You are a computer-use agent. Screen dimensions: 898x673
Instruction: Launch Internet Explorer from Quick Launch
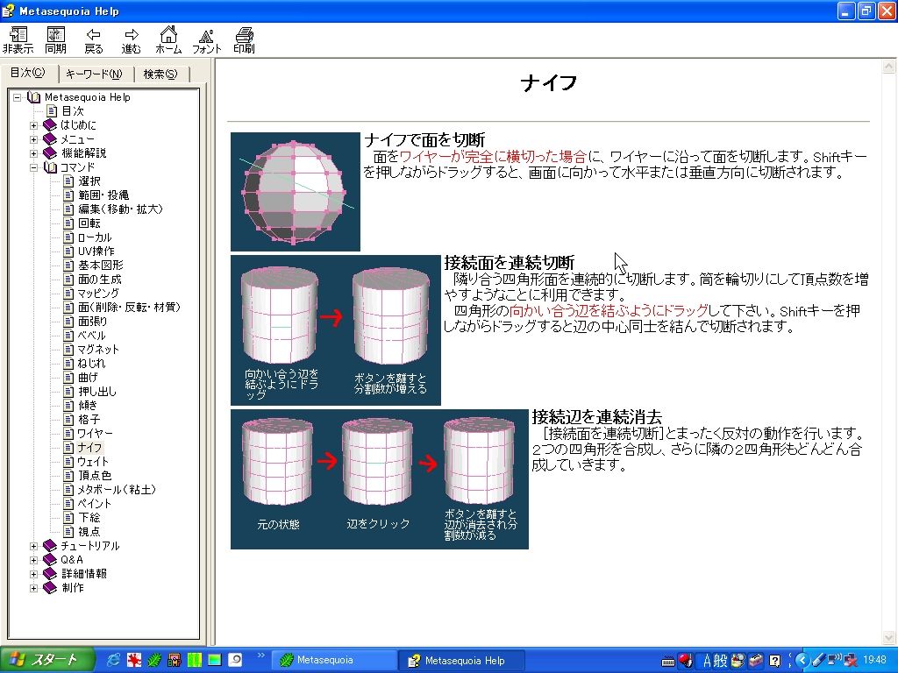pos(113,660)
